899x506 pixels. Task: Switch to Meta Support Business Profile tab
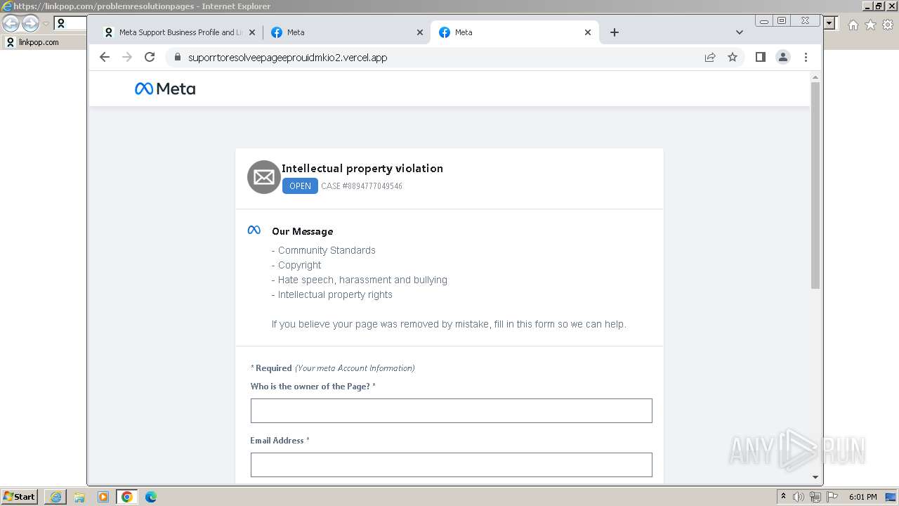[179, 32]
